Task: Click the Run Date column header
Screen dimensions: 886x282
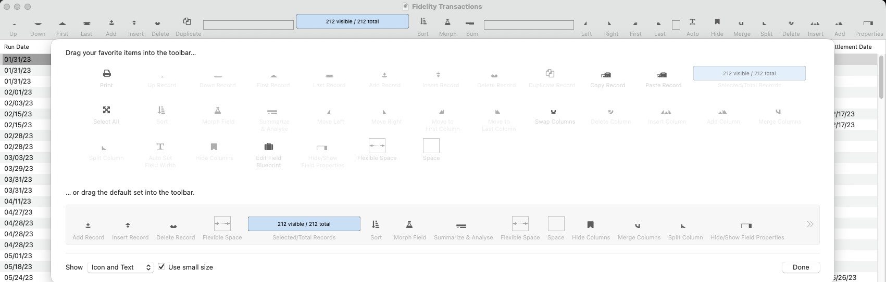Action: point(17,47)
